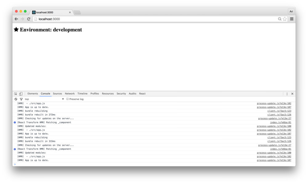Open a new tab with the new-tab button
The width and height of the screenshot is (308, 184).
77,13
